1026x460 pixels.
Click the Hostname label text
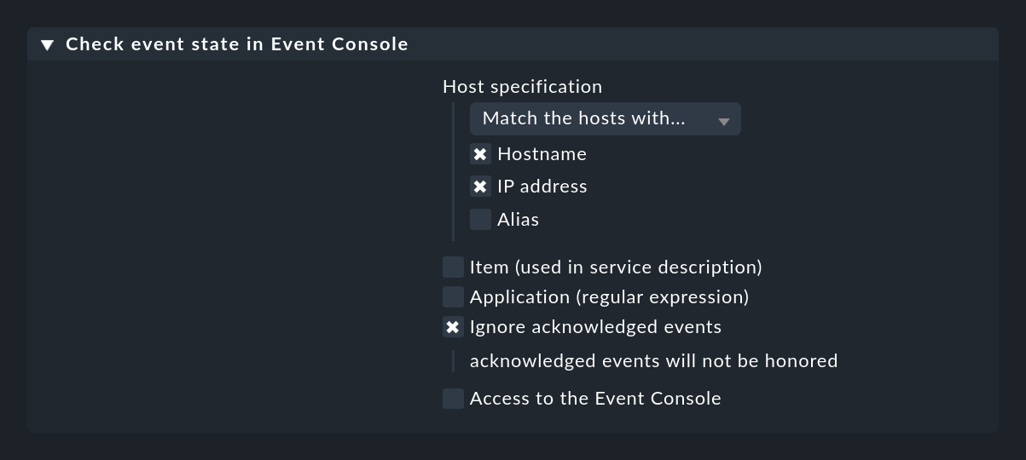click(542, 154)
